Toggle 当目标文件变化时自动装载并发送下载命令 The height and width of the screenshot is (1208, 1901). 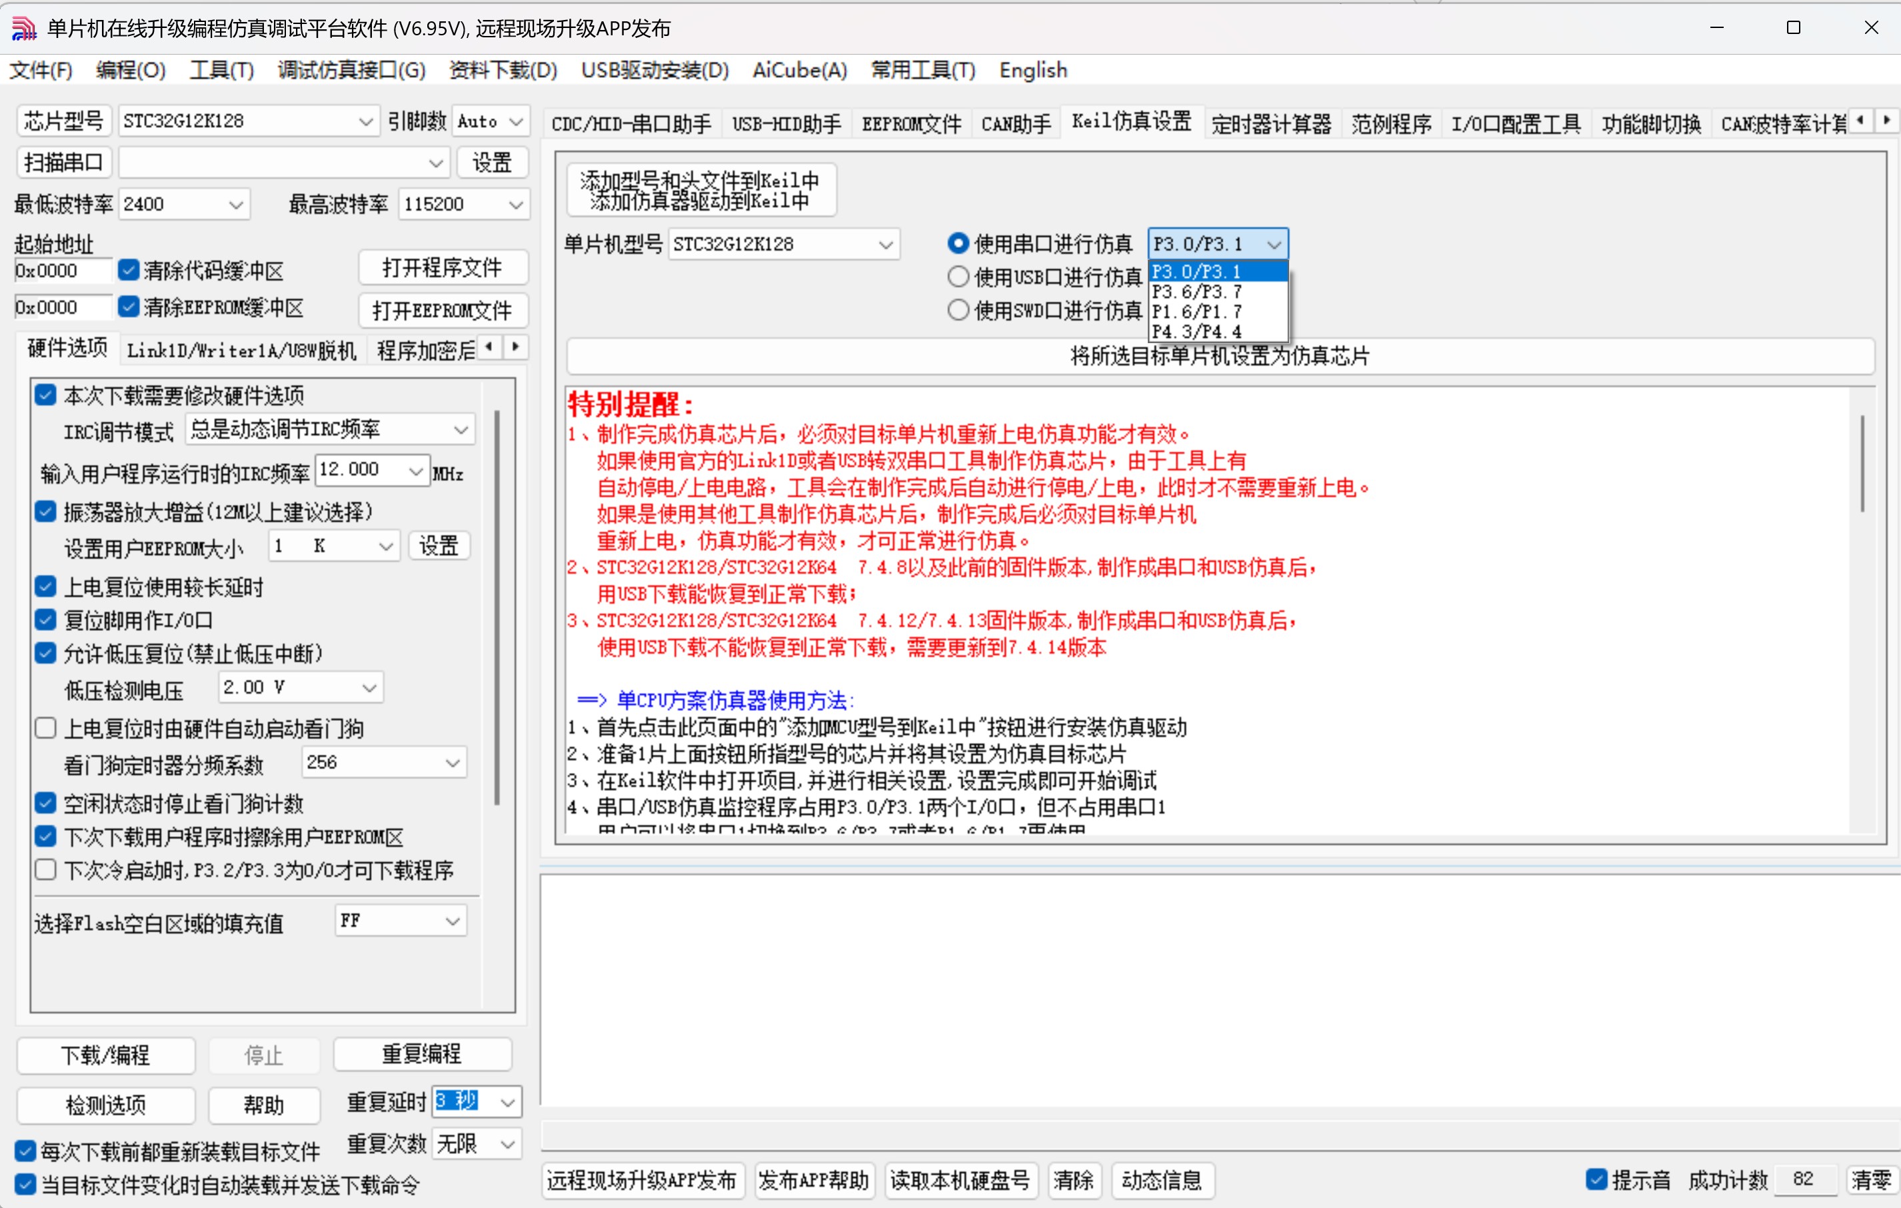(25, 1184)
